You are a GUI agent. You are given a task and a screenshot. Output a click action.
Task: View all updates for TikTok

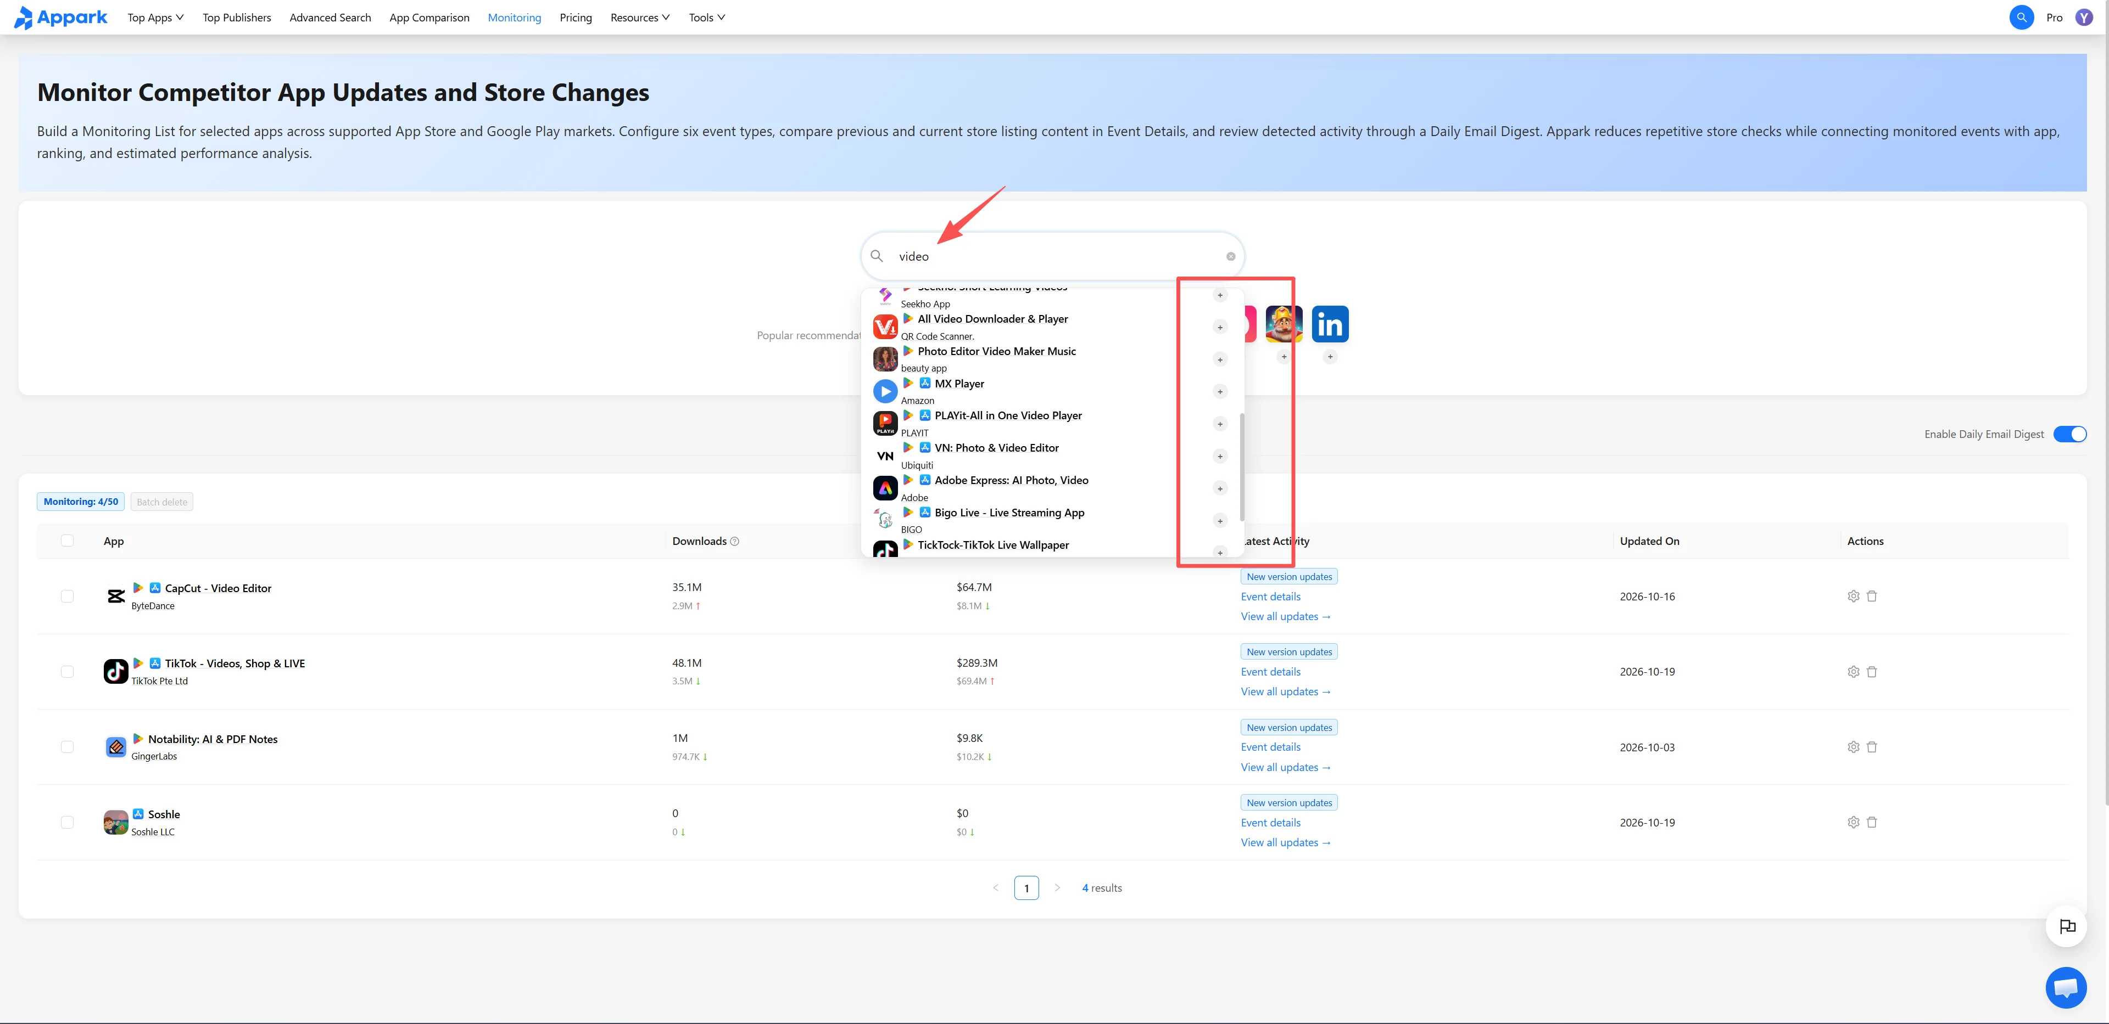pos(1285,692)
